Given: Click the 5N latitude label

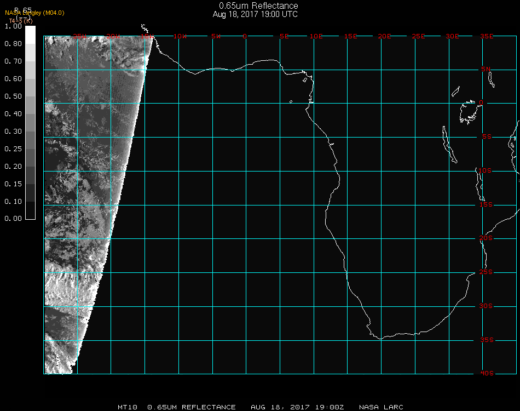Looking at the screenshot, I should pyautogui.click(x=486, y=69).
